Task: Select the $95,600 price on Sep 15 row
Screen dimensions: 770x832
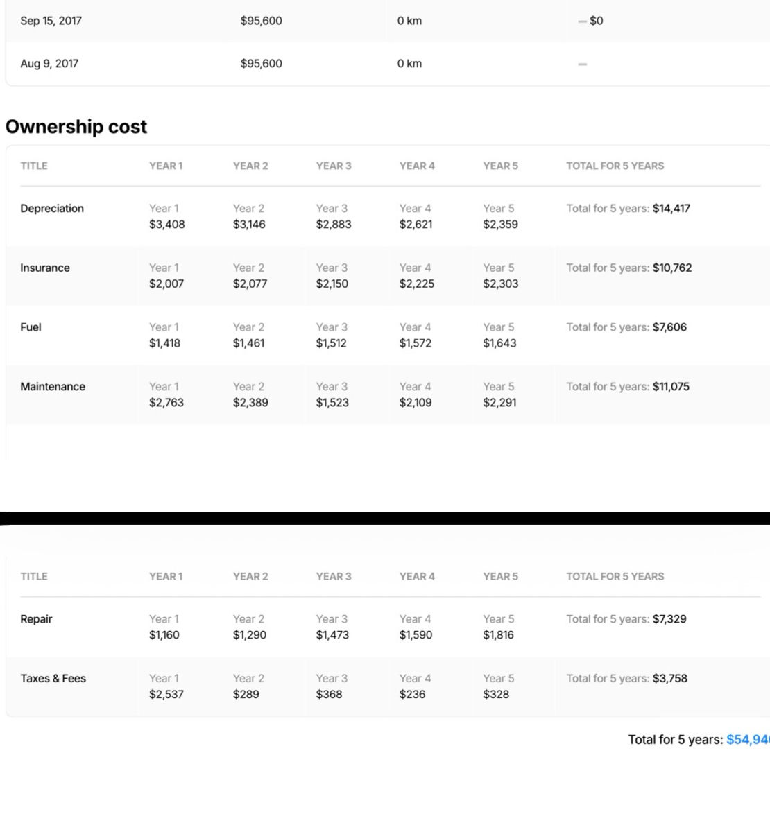Action: point(262,21)
